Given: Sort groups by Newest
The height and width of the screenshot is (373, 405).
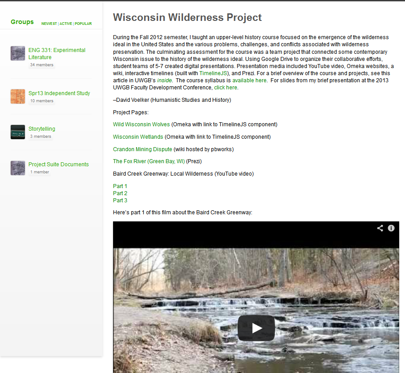Looking at the screenshot, I should tap(49, 24).
